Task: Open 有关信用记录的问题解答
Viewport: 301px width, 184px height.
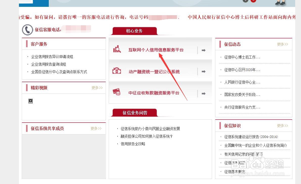Action: tap(243, 154)
